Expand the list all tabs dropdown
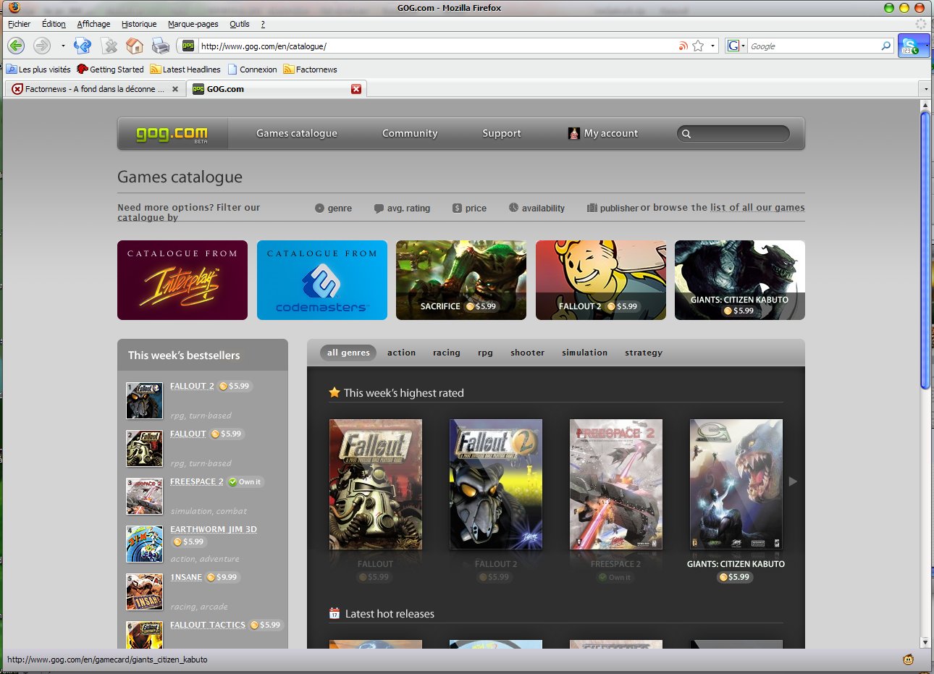Viewport: 934px width, 674px height. coord(925,89)
